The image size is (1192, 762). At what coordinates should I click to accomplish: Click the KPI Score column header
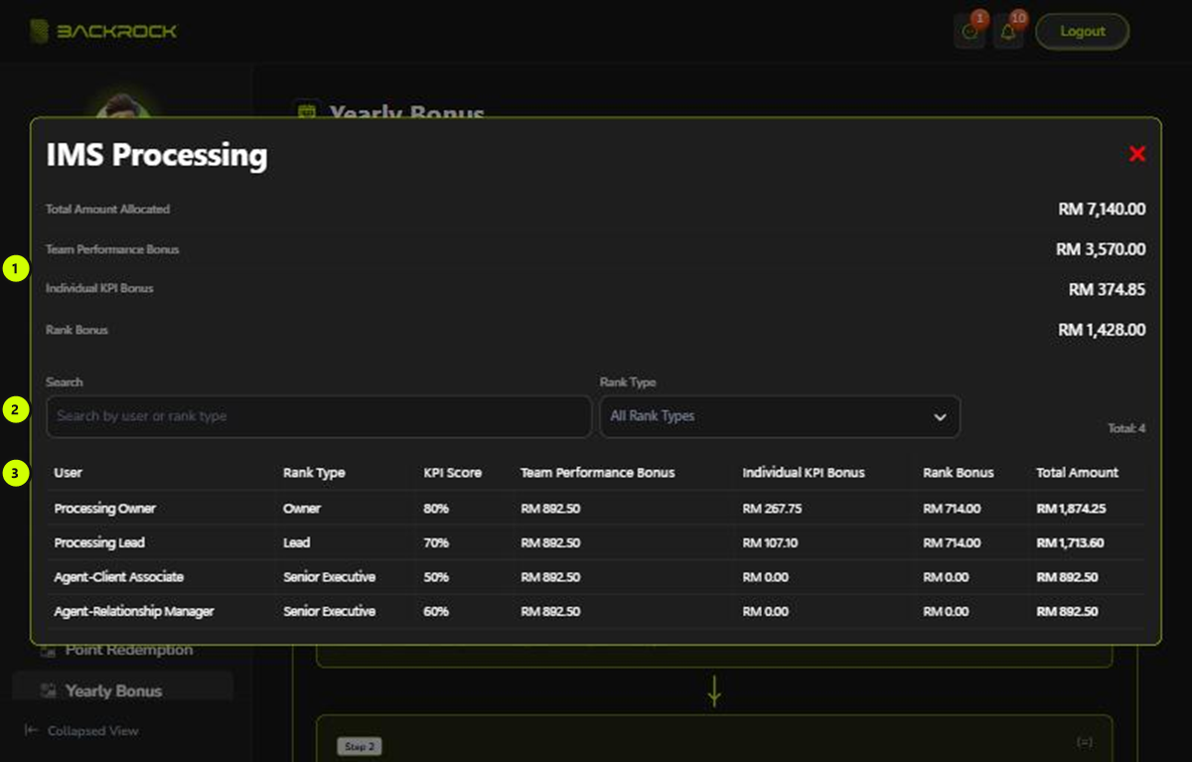click(x=453, y=473)
